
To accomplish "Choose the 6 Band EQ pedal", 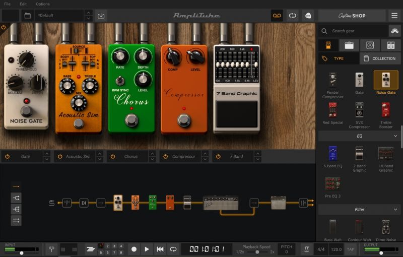I will (x=333, y=157).
